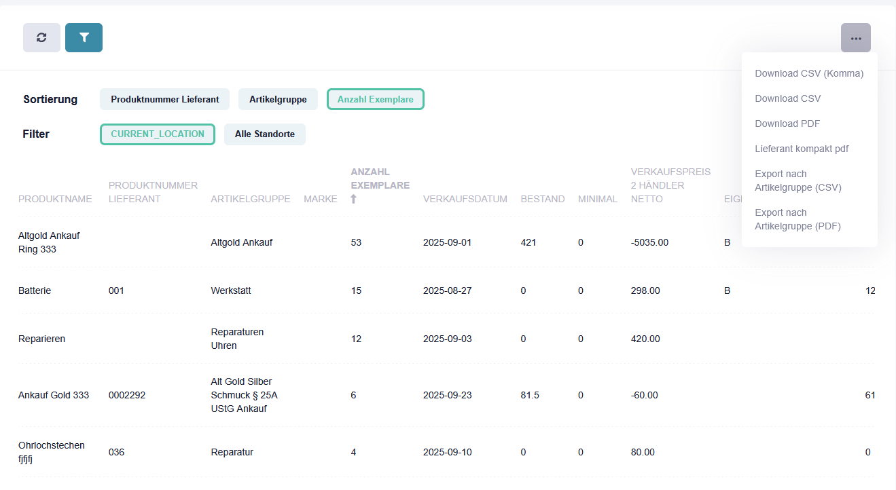The height and width of the screenshot is (490, 896).
Task: Open the filter funnel button
Action: [x=84, y=38]
